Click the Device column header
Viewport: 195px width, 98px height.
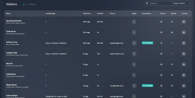coord(163,13)
